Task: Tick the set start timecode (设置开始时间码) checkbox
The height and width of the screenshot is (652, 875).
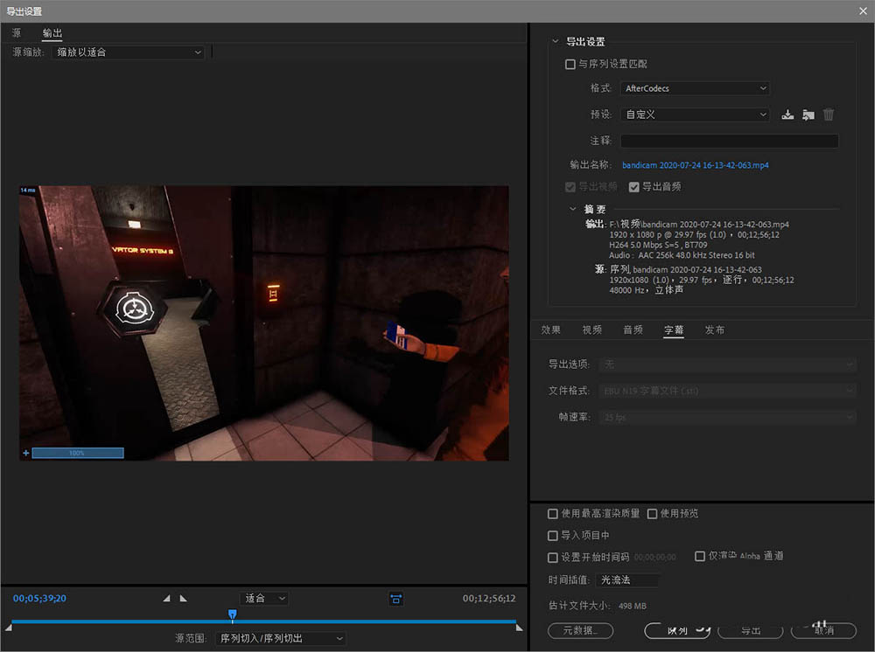Action: point(553,558)
